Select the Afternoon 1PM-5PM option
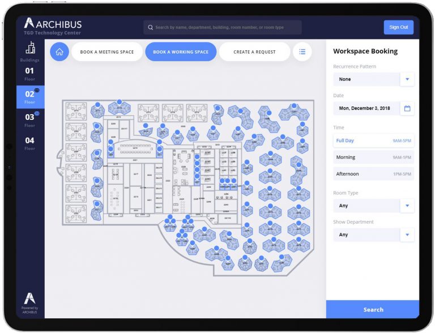The height and width of the screenshot is (333, 435). 373,174
